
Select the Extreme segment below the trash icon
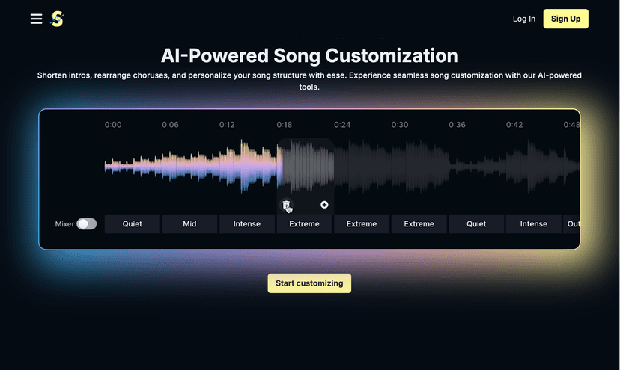304,224
